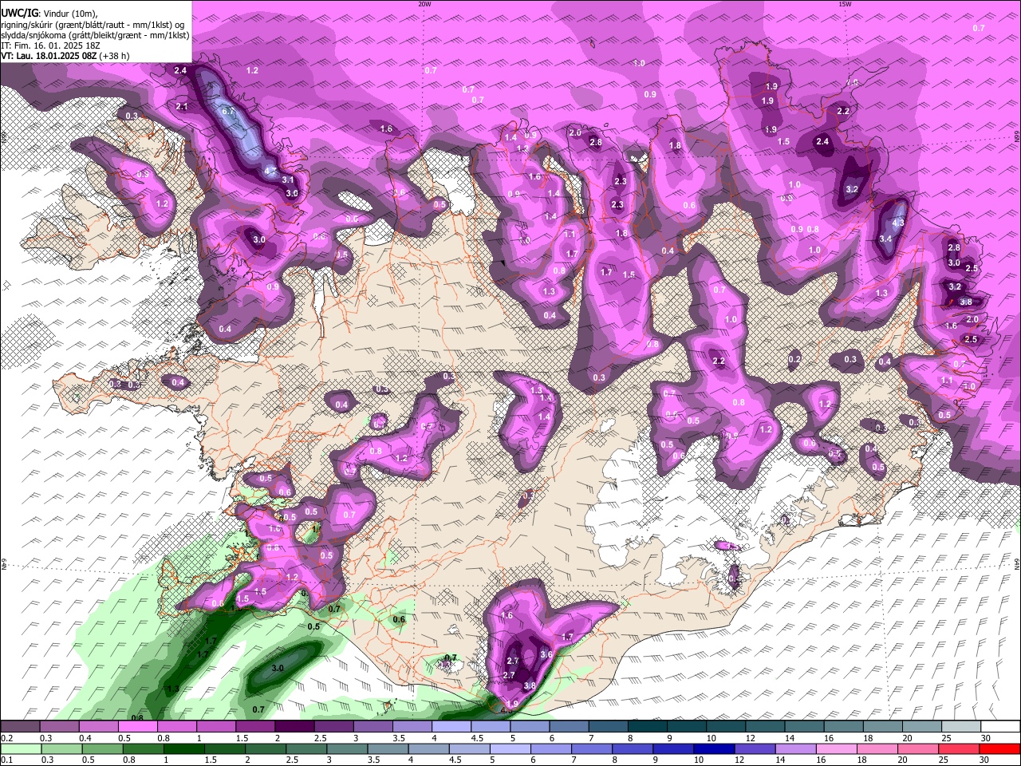This screenshot has width=1021, height=766.
Task: Click the 25 label in the rain legend row
Action: [944, 760]
